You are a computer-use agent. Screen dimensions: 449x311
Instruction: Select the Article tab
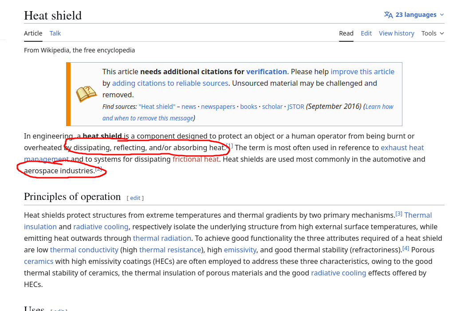coord(33,33)
